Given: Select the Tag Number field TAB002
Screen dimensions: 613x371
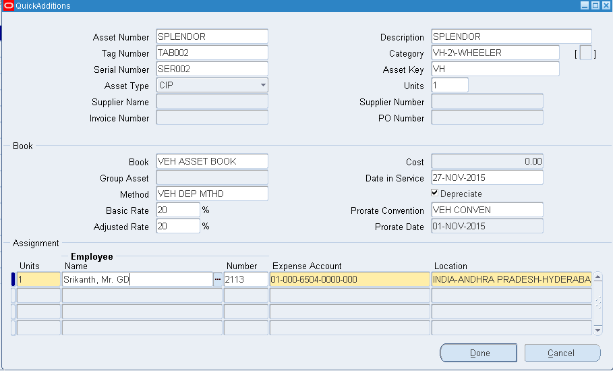Looking at the screenshot, I should (212, 53).
